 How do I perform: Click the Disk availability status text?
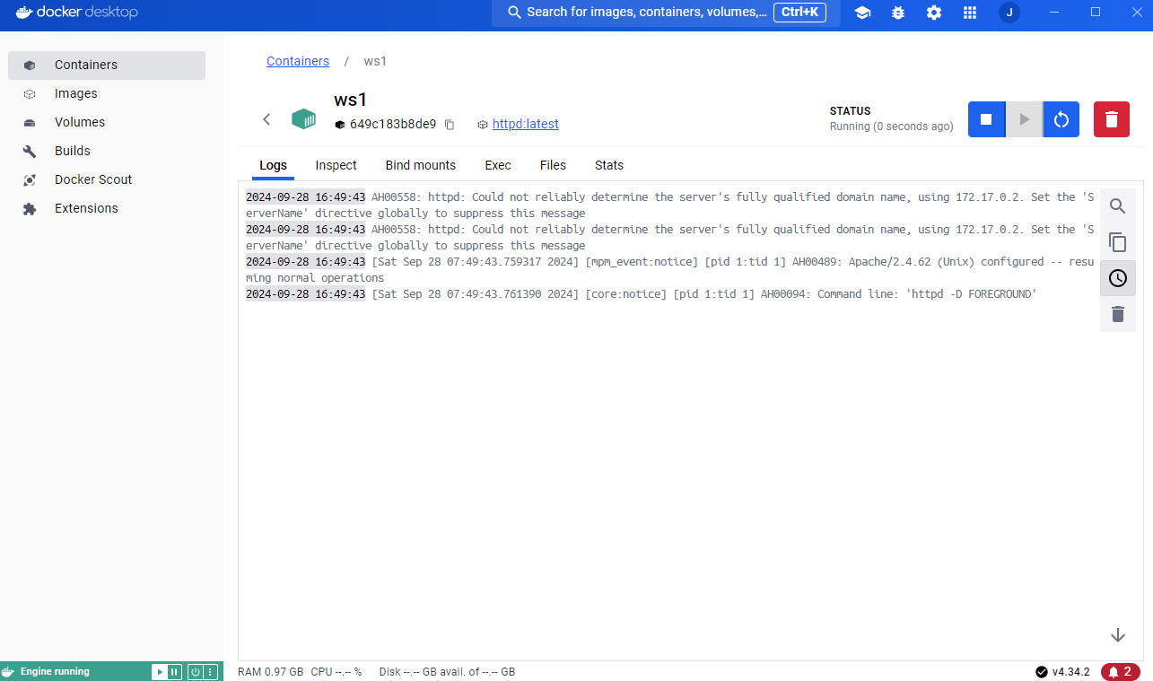point(447,671)
